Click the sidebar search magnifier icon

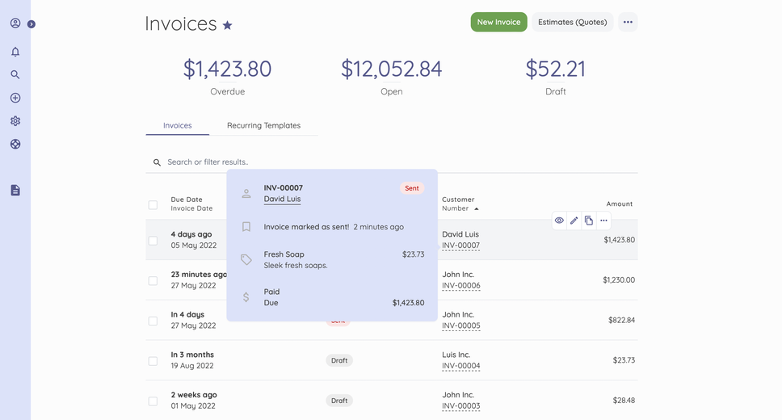(x=15, y=75)
